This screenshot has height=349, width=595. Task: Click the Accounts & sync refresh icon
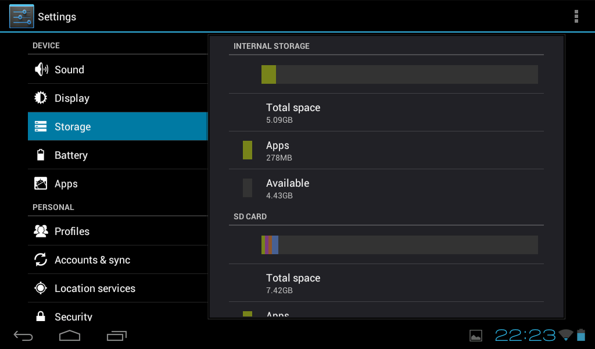tap(41, 259)
